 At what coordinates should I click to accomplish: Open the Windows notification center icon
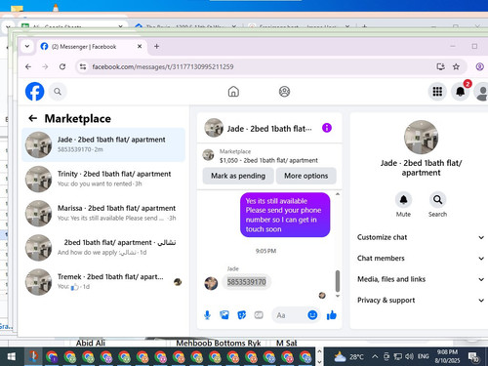pos(473,357)
